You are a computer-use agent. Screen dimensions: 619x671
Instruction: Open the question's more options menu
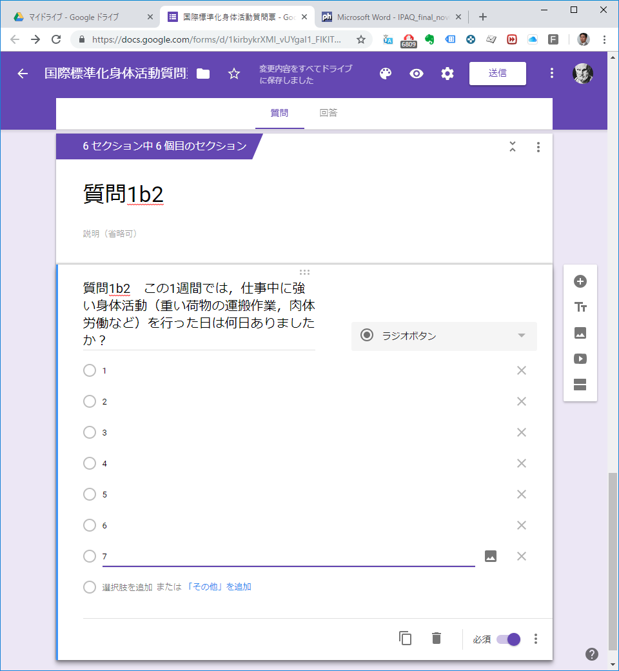[536, 639]
